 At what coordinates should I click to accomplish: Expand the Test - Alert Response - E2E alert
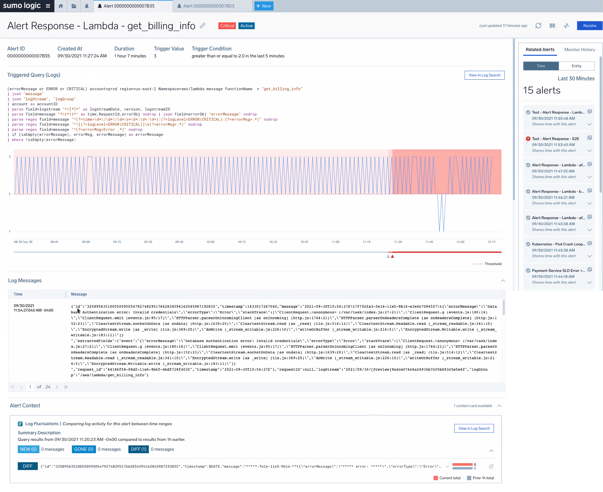590,151
